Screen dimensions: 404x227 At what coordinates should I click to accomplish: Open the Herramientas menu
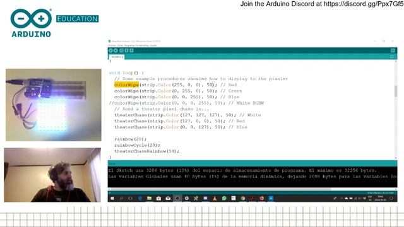(x=142, y=45)
